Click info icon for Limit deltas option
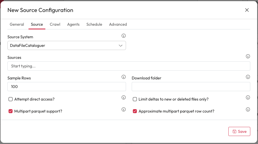258x144 pixels. pos(248,97)
